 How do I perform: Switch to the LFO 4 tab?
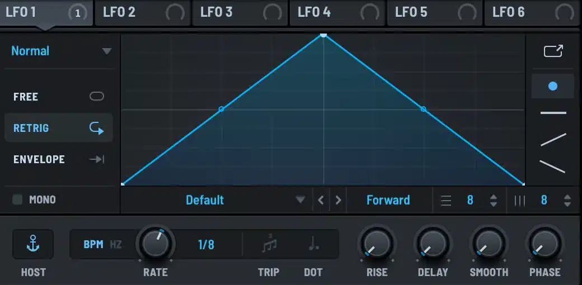click(338, 13)
